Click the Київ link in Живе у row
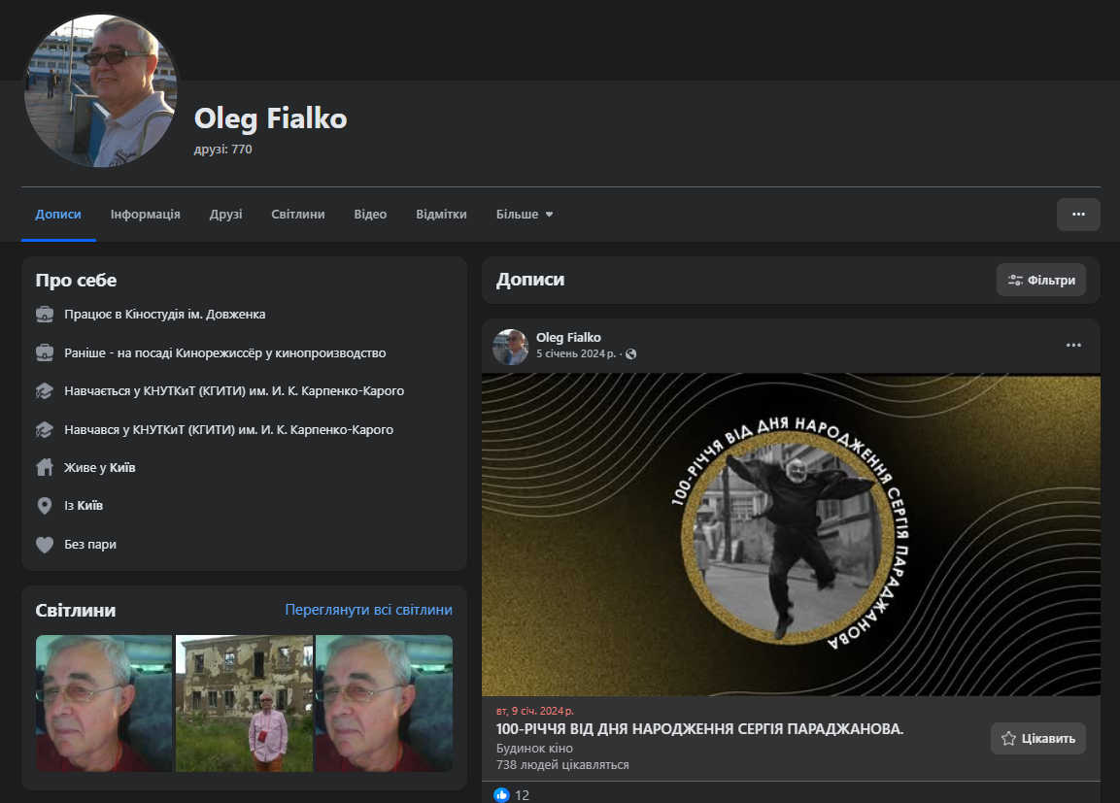 tap(122, 468)
